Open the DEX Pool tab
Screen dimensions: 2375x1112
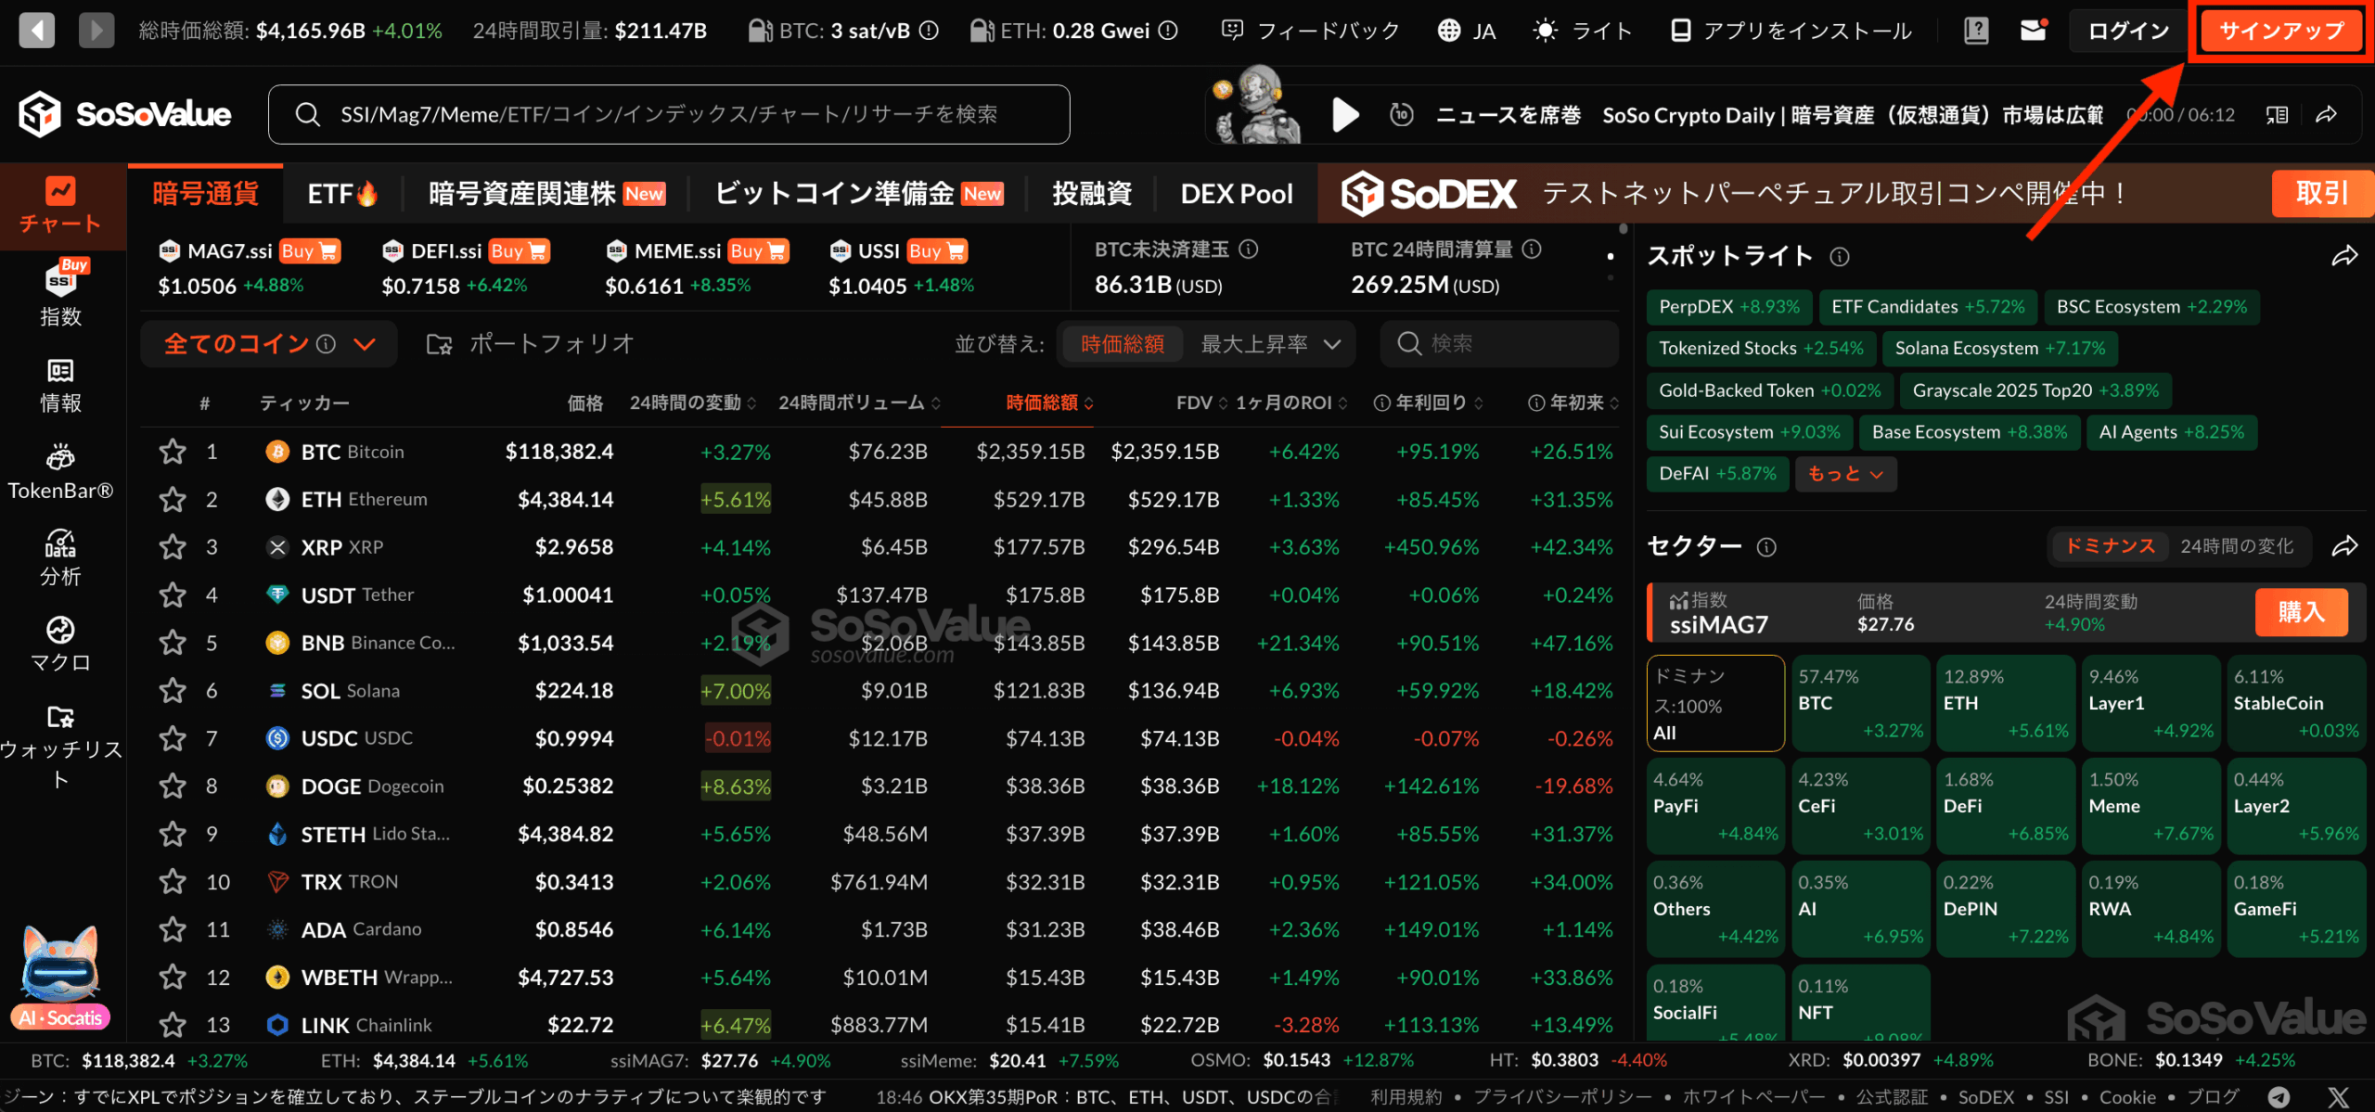click(x=1236, y=194)
